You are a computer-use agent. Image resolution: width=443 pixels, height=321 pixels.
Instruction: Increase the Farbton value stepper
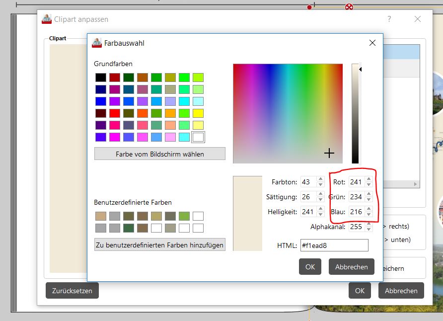tap(320, 179)
